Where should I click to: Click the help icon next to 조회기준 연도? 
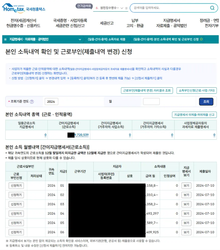coord(32,102)
